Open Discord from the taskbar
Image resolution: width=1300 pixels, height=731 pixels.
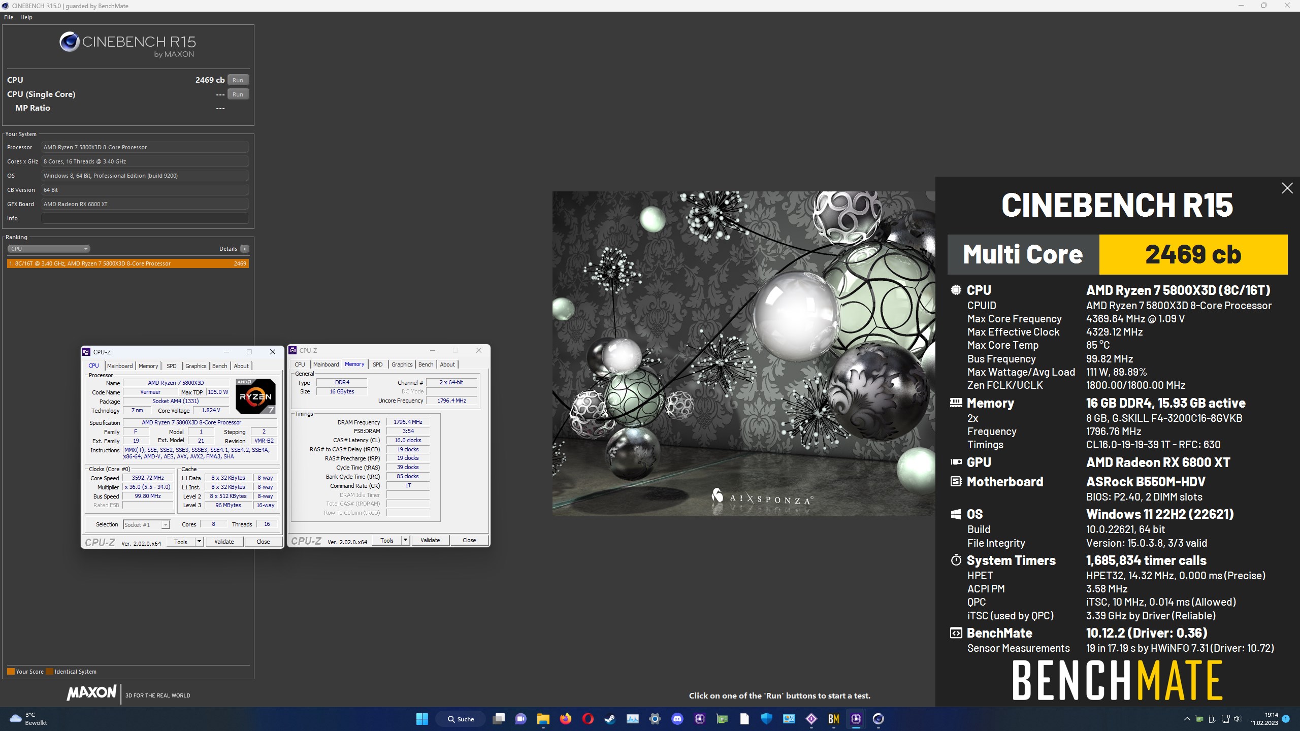point(677,719)
